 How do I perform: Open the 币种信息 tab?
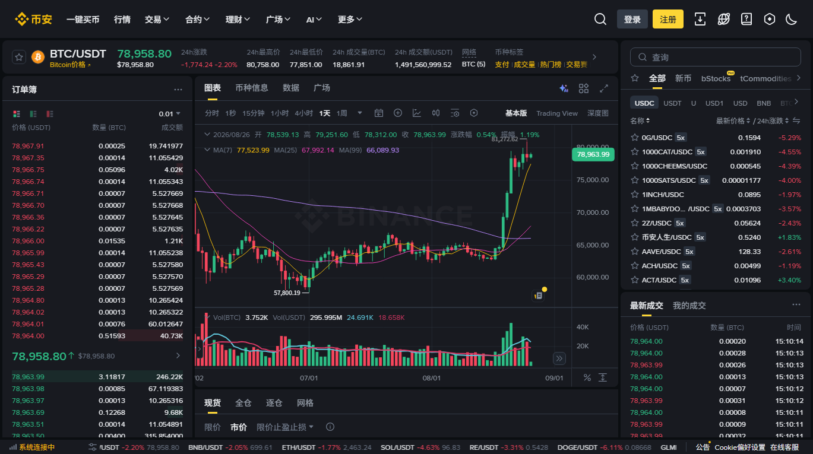point(252,88)
